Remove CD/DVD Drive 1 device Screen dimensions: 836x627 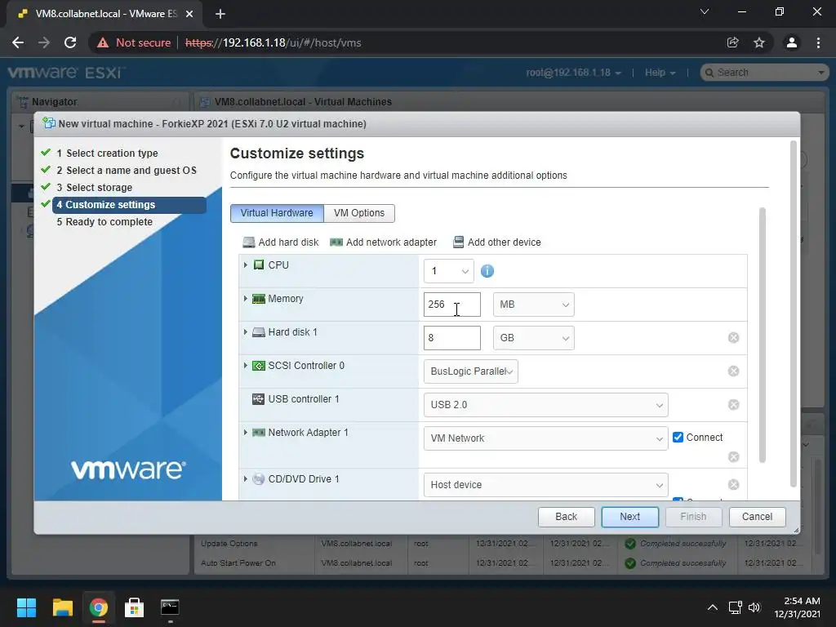pyautogui.click(x=733, y=484)
